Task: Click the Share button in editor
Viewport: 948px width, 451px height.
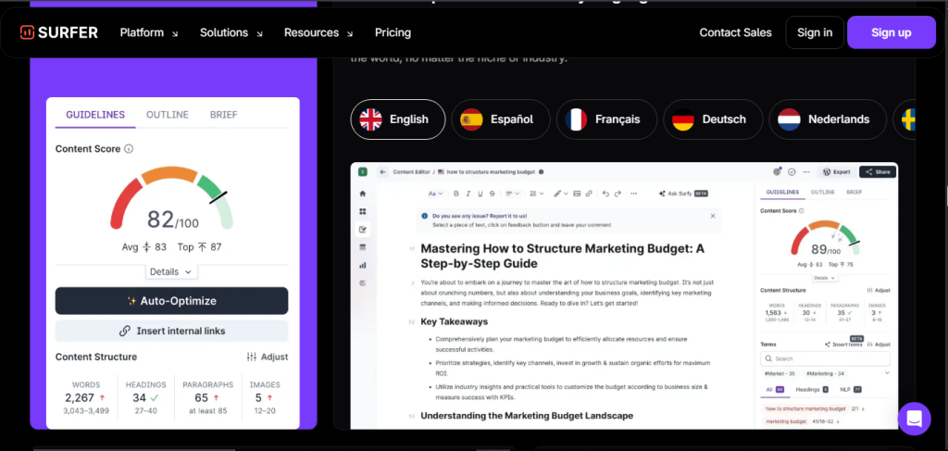Action: point(878,171)
